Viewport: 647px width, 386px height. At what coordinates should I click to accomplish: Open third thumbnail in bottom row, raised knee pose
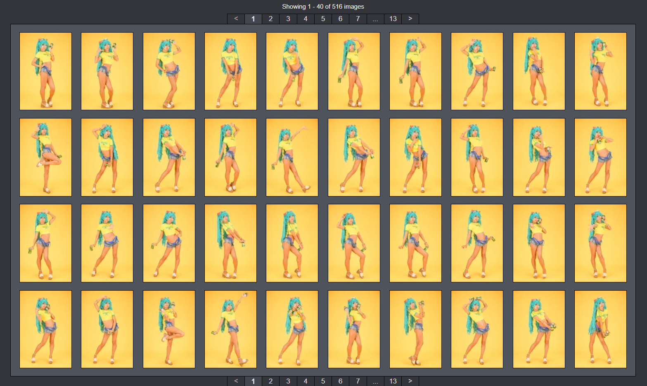[x=169, y=329]
